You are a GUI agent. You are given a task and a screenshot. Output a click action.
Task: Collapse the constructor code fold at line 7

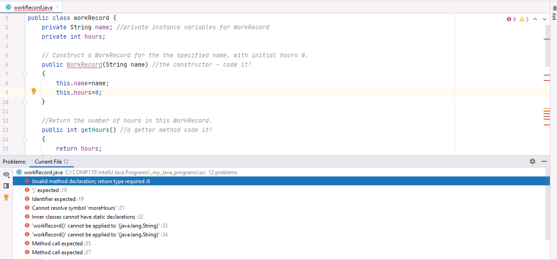tap(24, 74)
